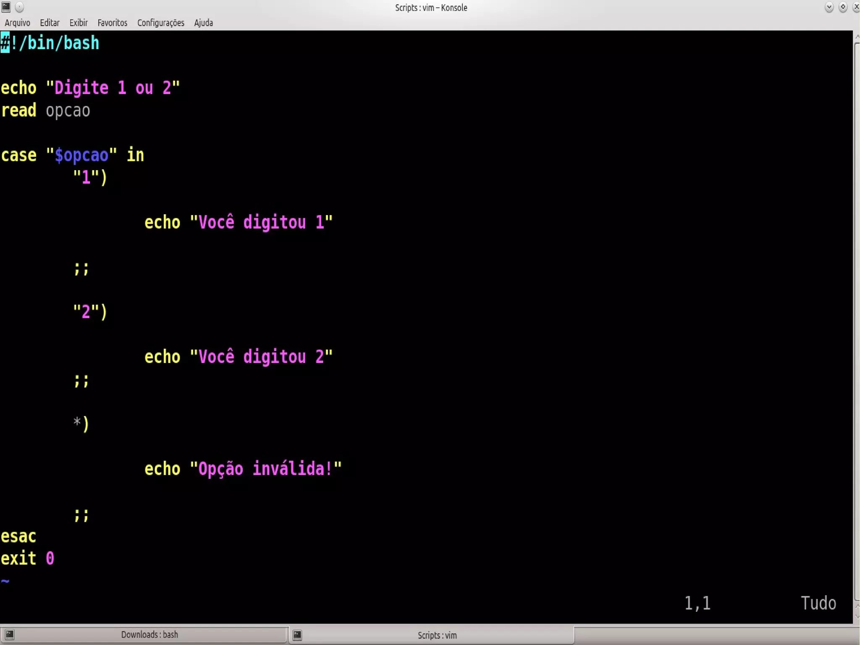
Task: Minimize the Konsole window
Action: (x=829, y=7)
